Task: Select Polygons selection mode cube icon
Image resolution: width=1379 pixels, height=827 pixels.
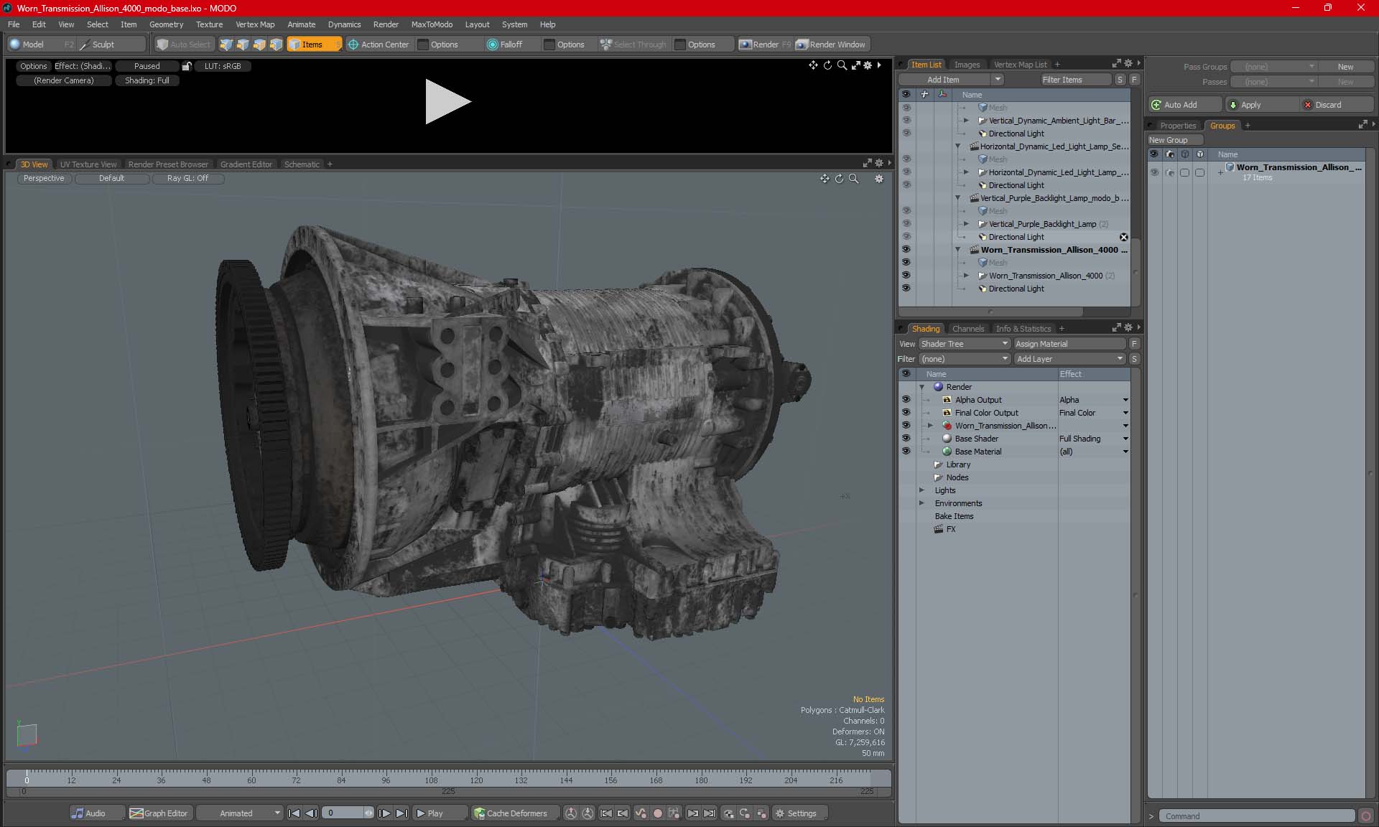Action: click(259, 45)
